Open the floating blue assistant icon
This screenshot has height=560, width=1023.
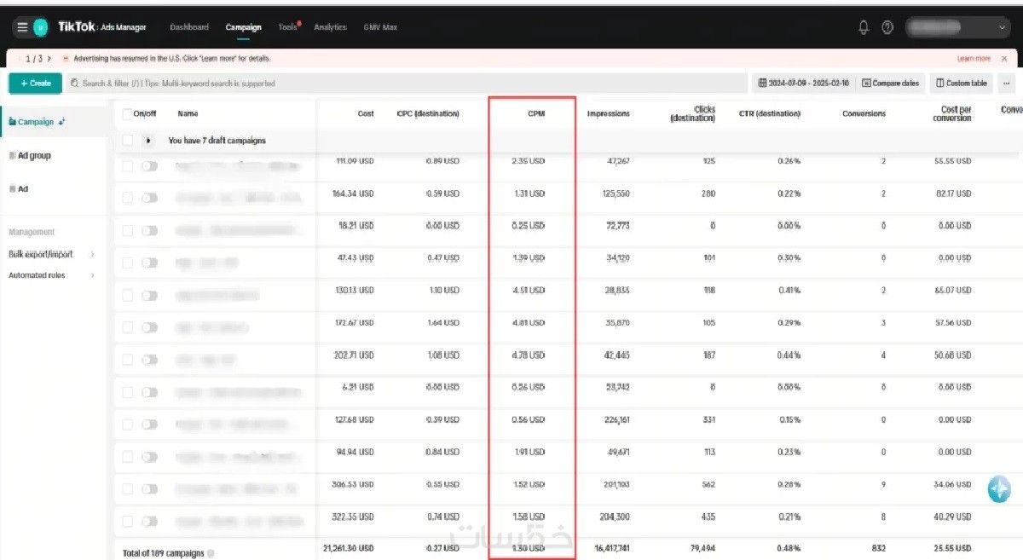pyautogui.click(x=999, y=489)
